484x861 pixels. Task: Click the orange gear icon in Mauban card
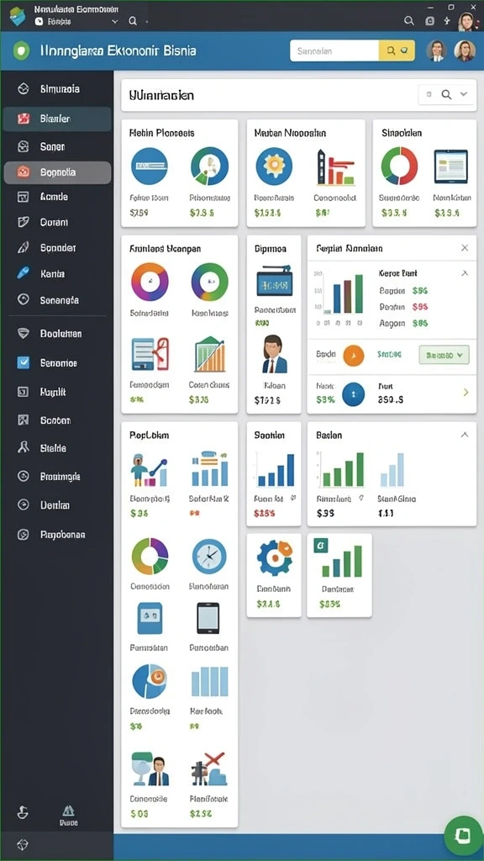274,166
